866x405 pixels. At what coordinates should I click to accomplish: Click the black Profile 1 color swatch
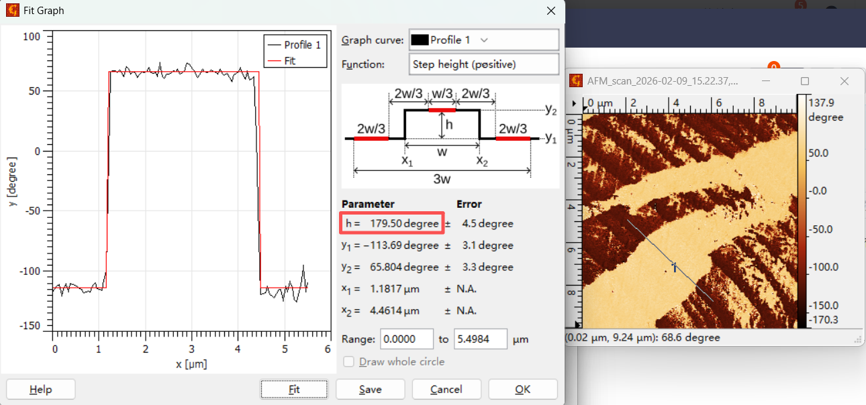[420, 40]
